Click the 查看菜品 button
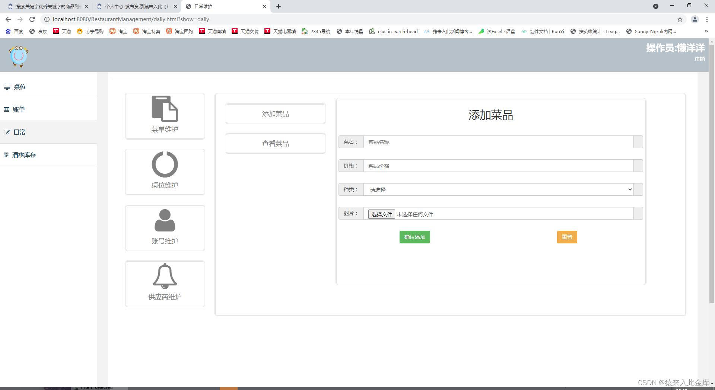Image resolution: width=715 pixels, height=390 pixels. (275, 144)
